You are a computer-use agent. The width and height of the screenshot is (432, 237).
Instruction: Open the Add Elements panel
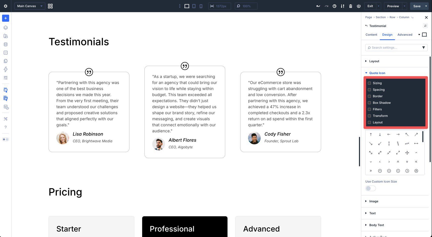(5, 18)
